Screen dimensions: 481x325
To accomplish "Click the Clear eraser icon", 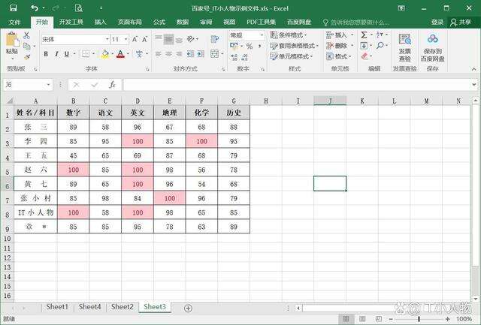I will tap(364, 56).
